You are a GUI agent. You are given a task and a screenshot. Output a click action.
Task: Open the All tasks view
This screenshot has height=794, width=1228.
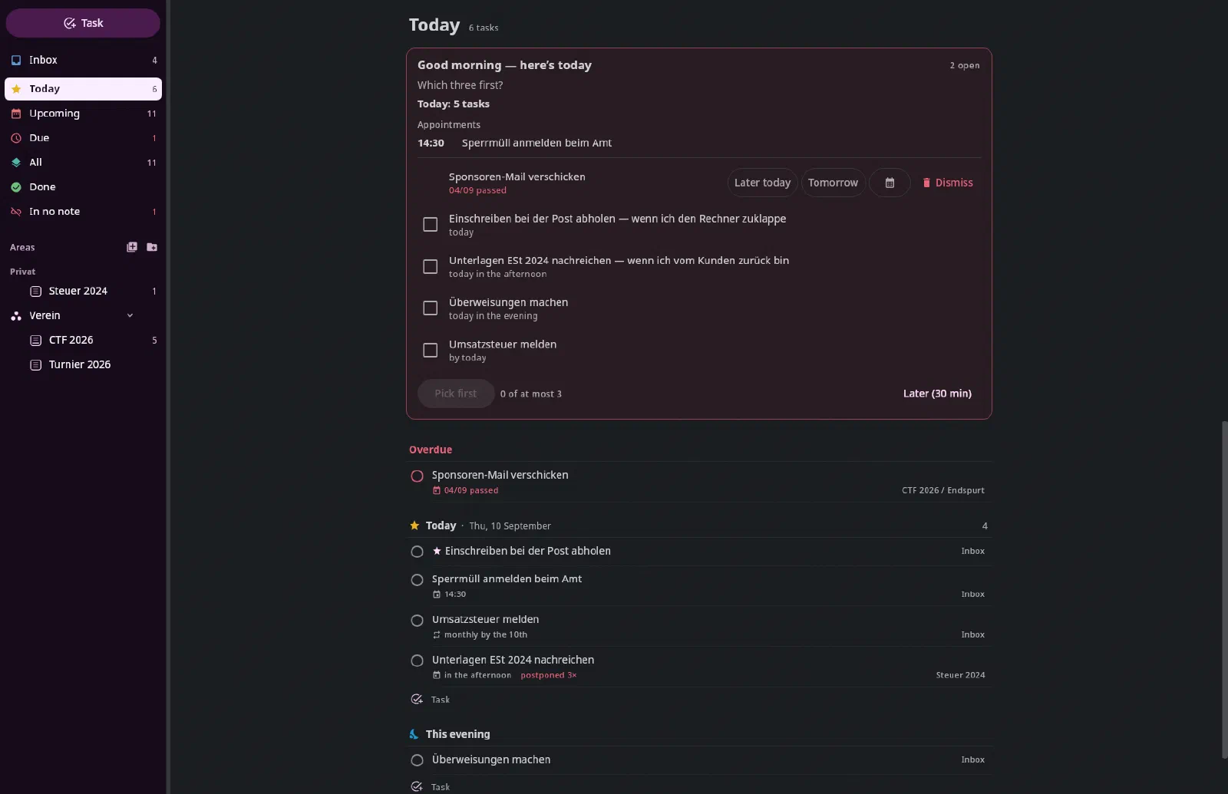click(x=83, y=163)
